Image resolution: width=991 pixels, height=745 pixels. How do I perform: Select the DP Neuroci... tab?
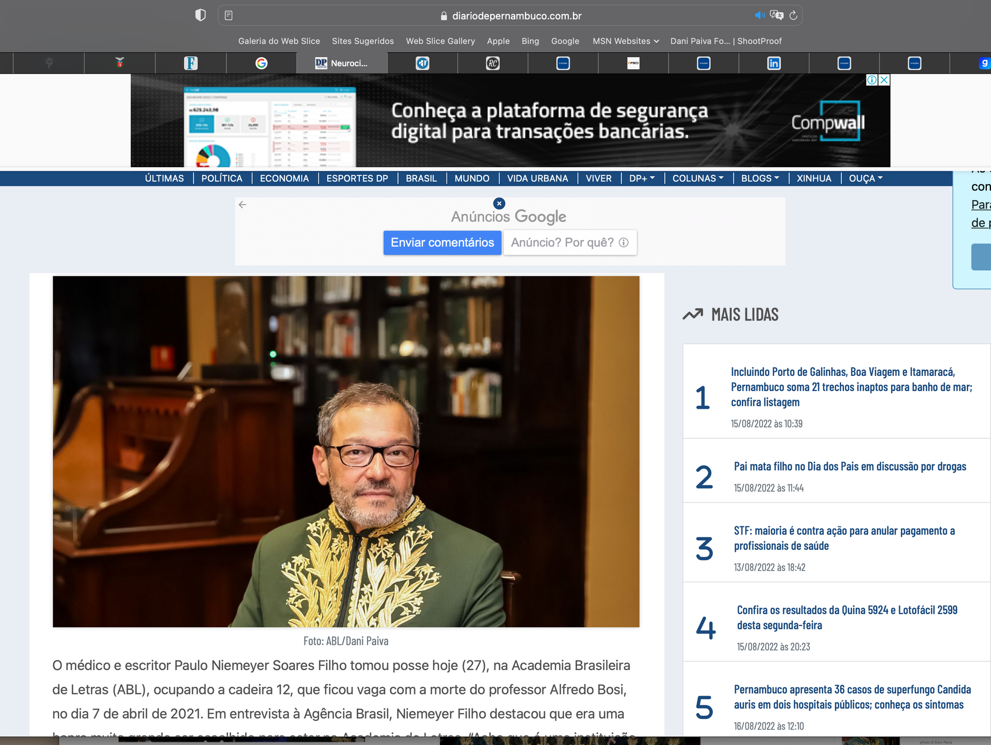342,62
